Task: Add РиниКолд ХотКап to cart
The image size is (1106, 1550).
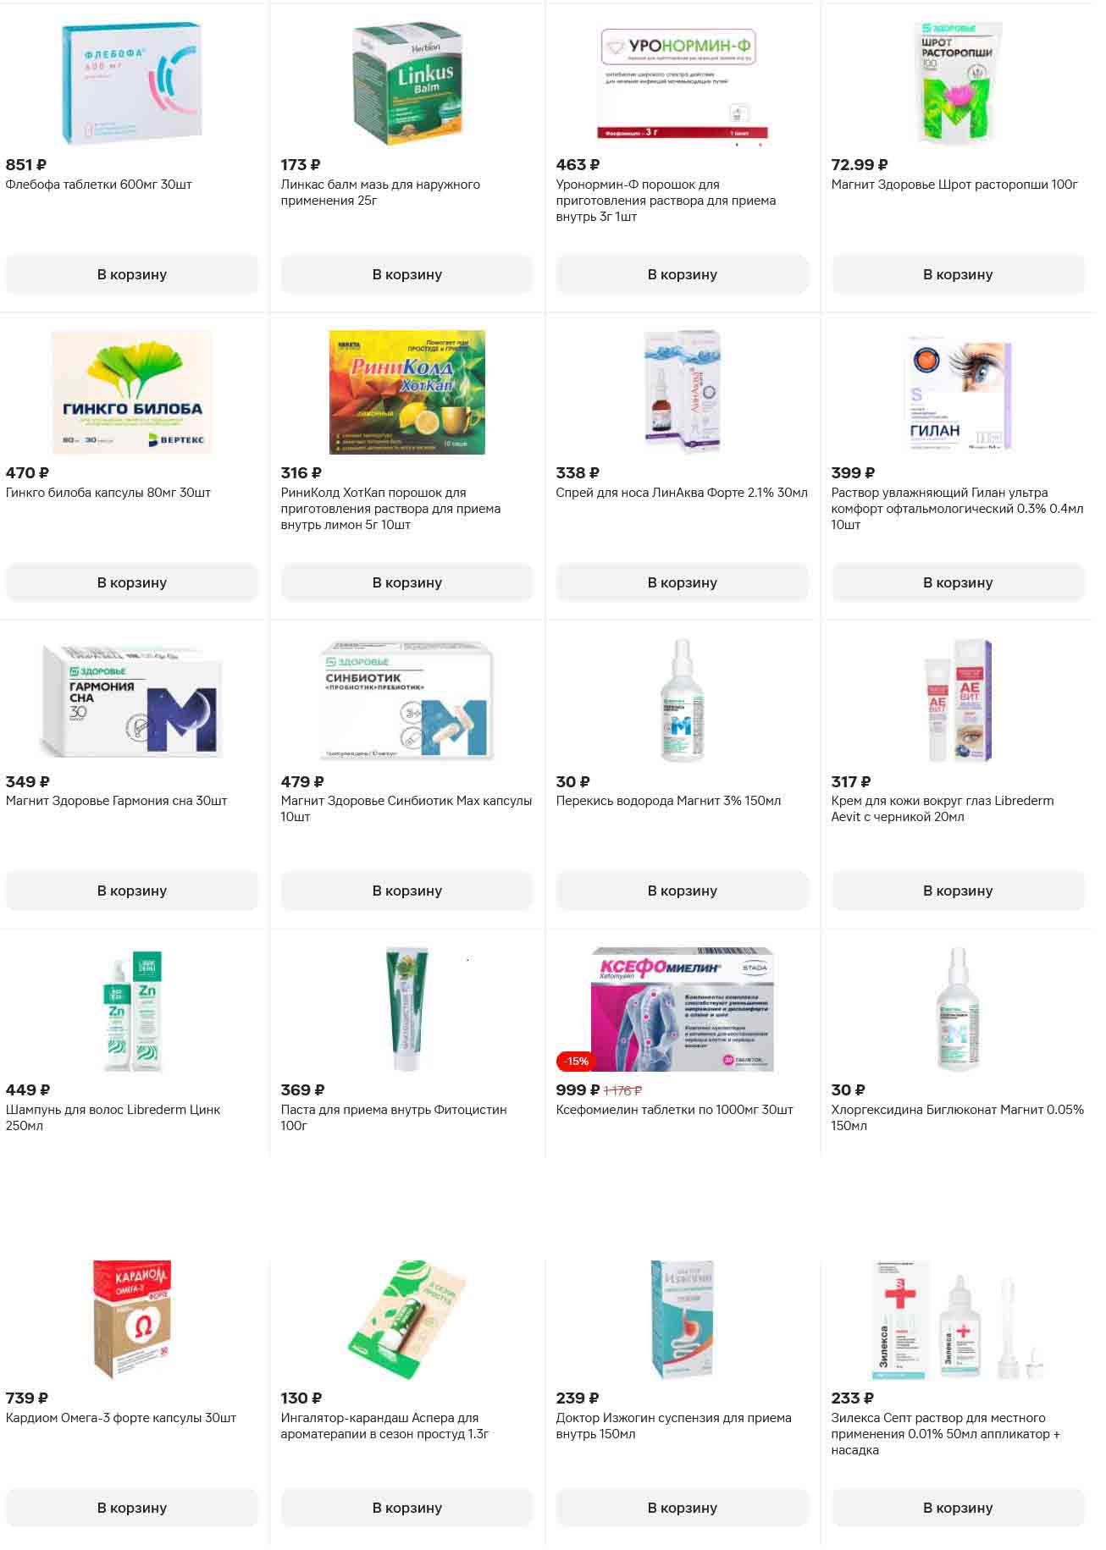Action: tap(407, 582)
